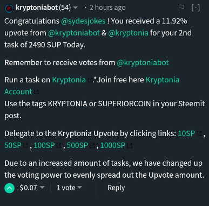Click the external link icon after 1000SP

click(x=130, y=145)
